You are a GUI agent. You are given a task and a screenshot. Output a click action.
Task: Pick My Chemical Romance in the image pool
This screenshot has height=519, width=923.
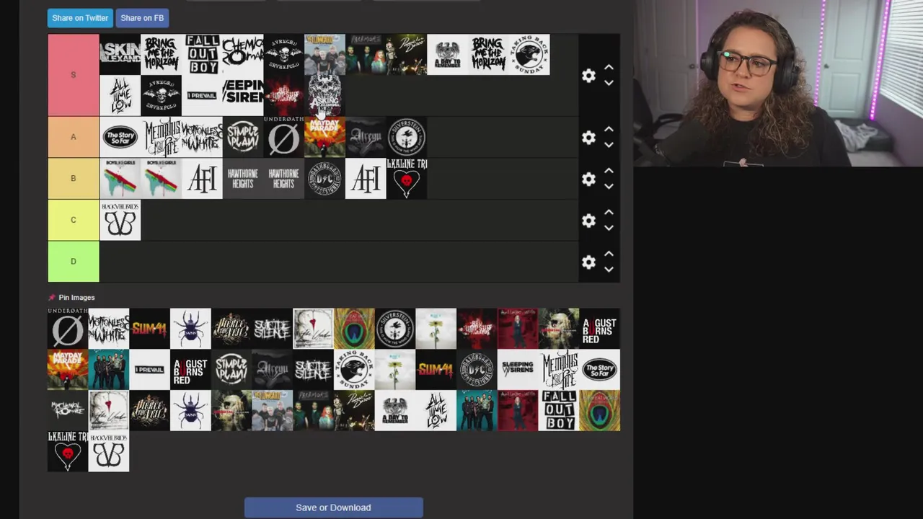pos(68,410)
